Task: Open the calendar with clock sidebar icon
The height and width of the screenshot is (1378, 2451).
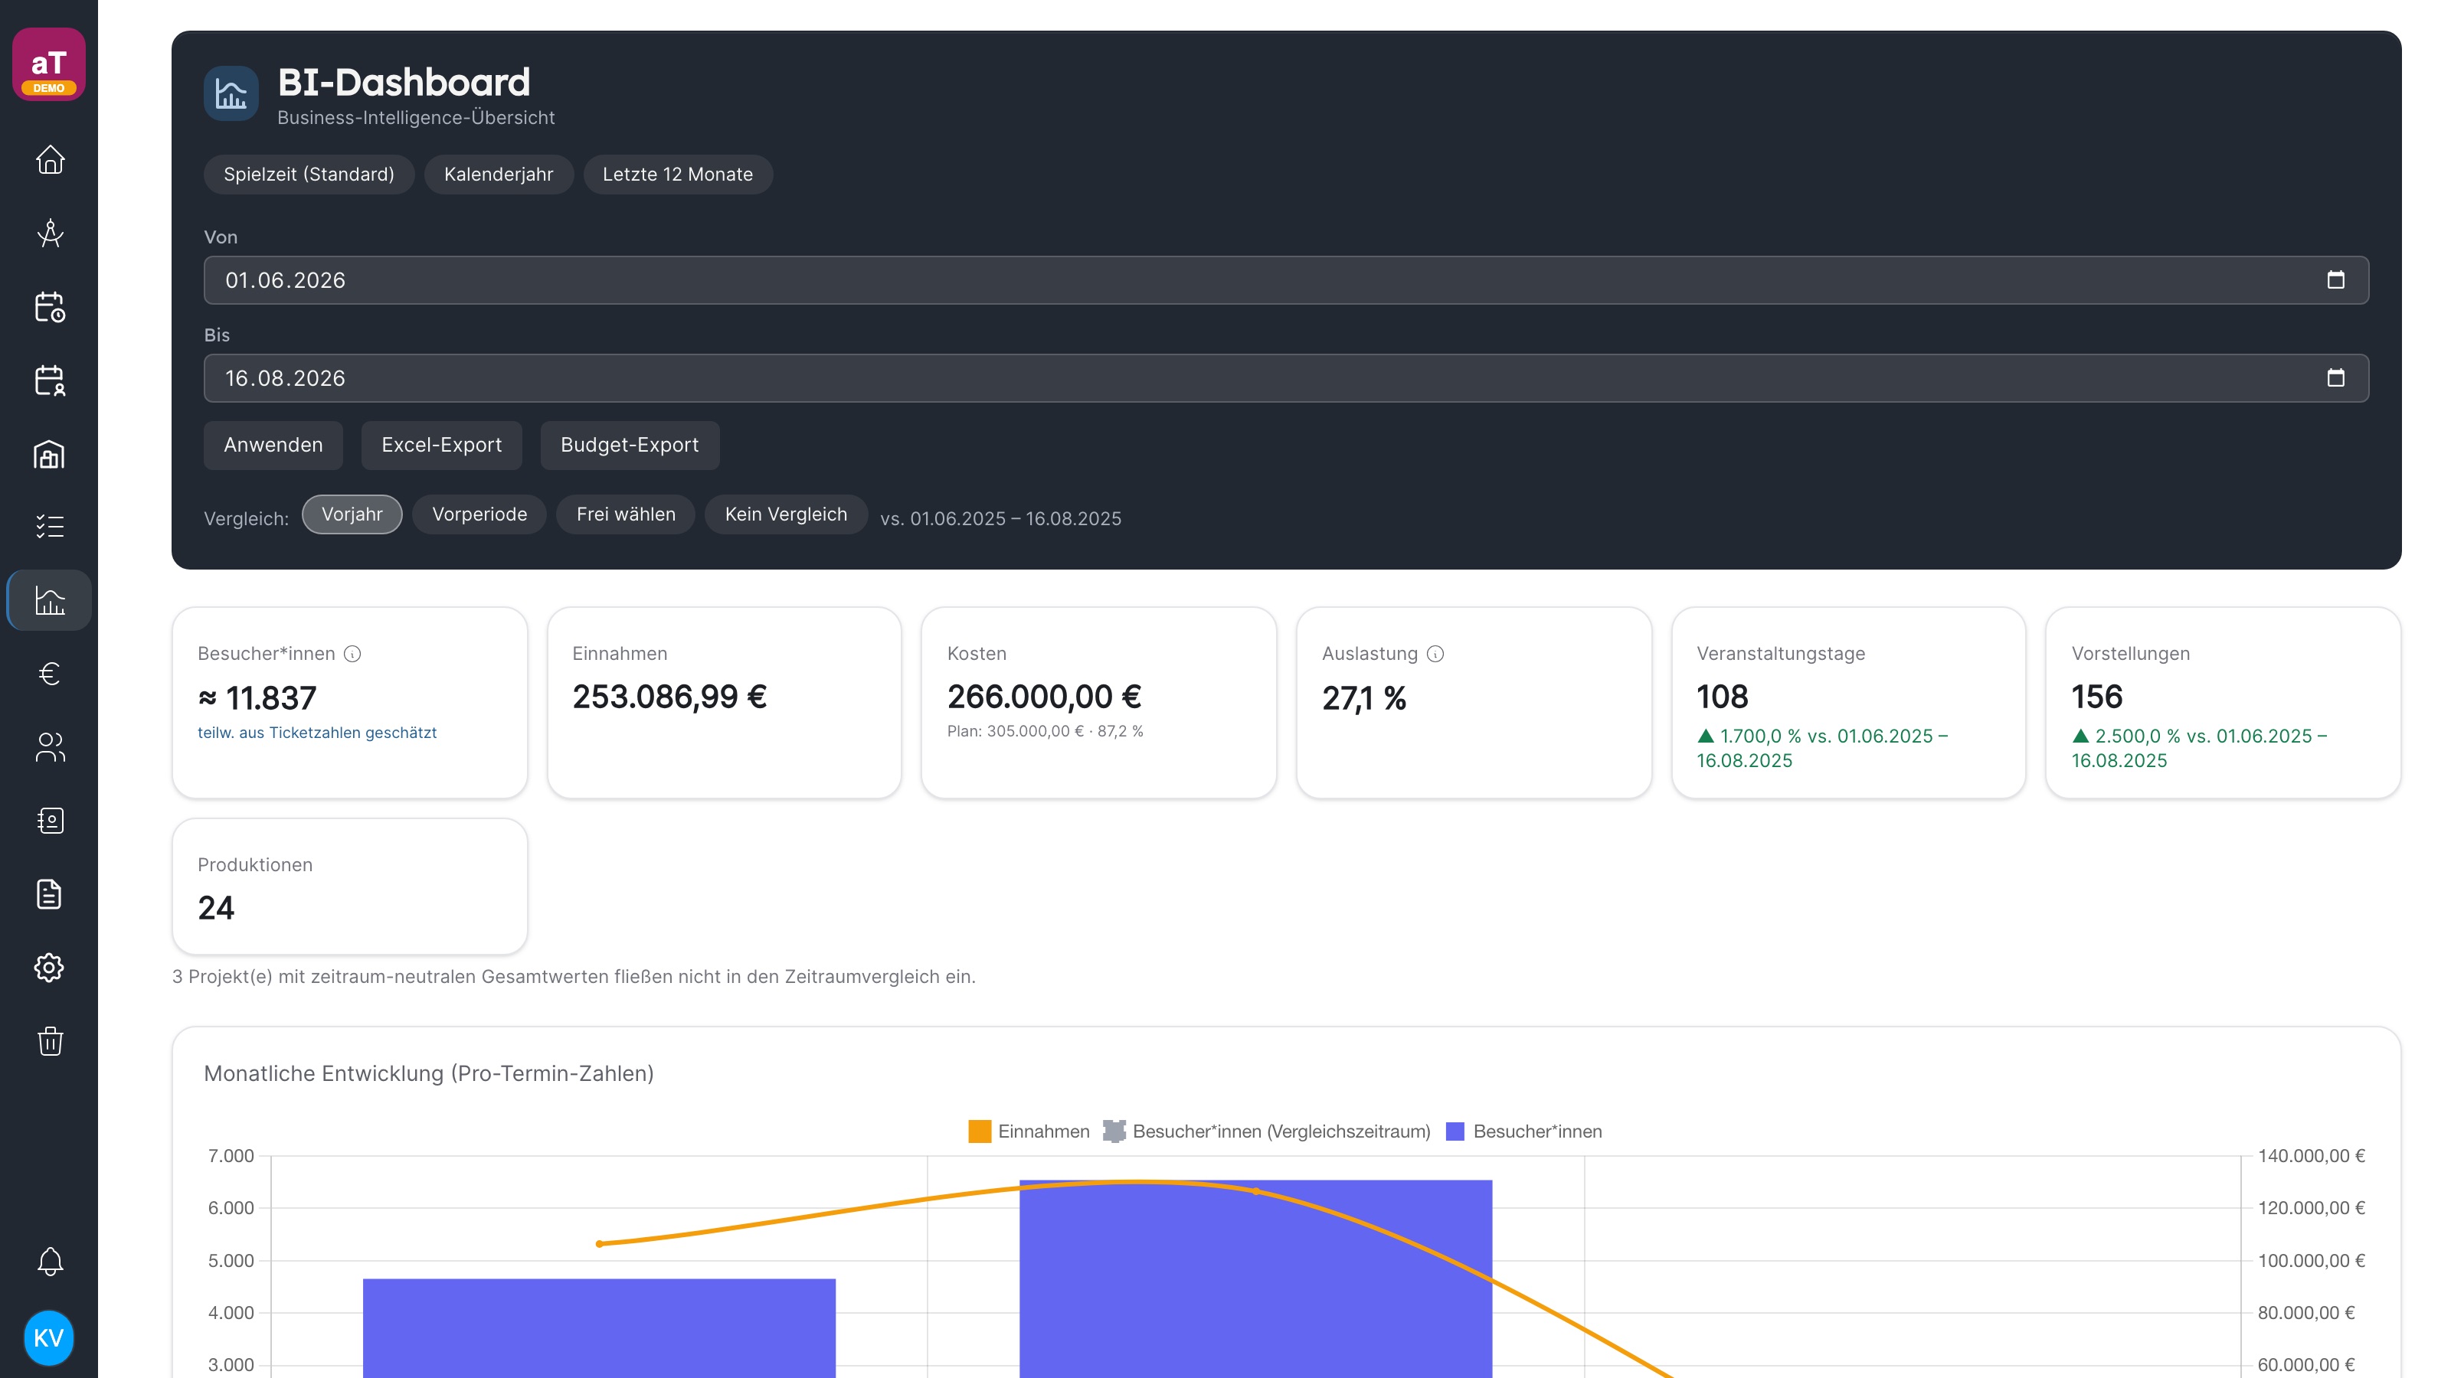Action: pos(50,306)
